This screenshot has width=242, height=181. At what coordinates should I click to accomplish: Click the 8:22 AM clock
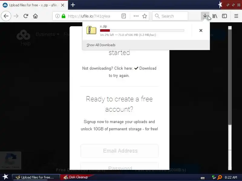(231, 177)
